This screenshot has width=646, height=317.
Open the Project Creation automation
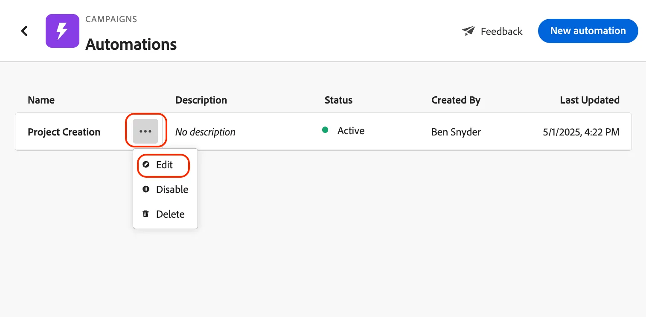pyautogui.click(x=64, y=132)
